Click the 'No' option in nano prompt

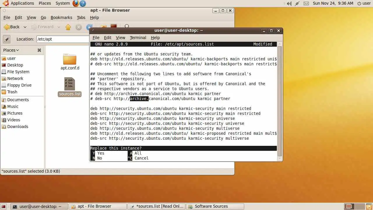100,158
